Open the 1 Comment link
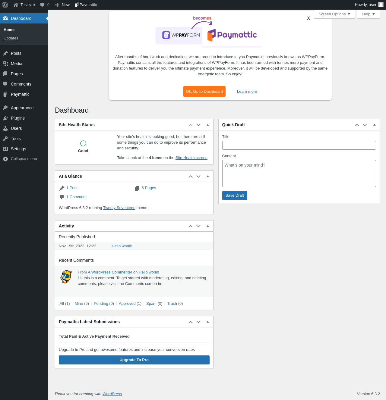Screen dimensions: 386x400 [76, 197]
